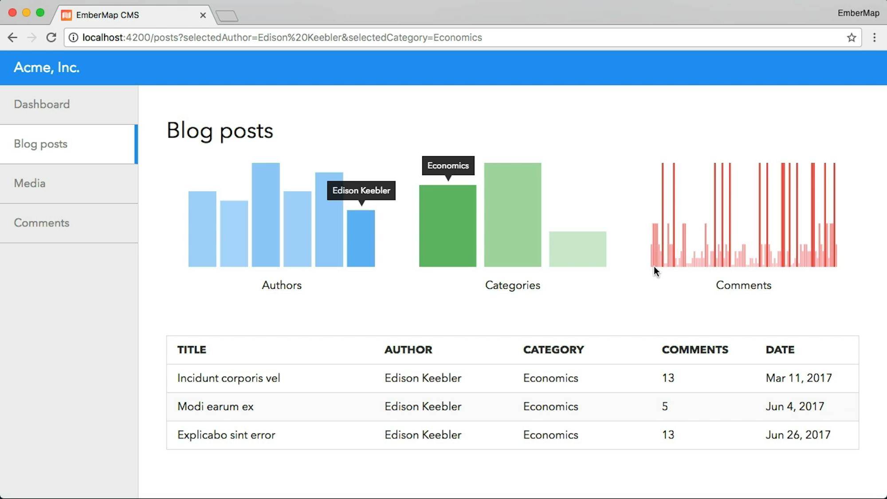Click Acme, Inc. header link
The image size is (887, 499).
(47, 67)
